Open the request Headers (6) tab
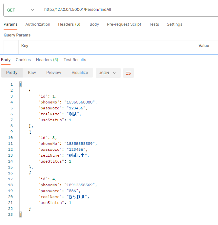This screenshot has height=225, width=218. [69, 24]
